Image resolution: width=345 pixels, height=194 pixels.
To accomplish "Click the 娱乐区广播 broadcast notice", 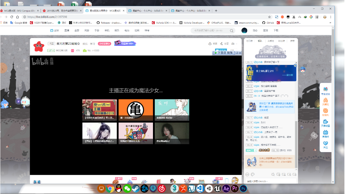I will [270, 107].
